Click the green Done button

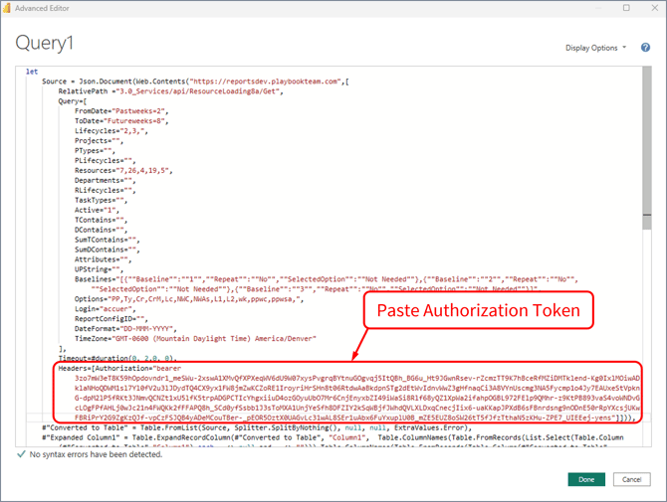tap(586, 479)
